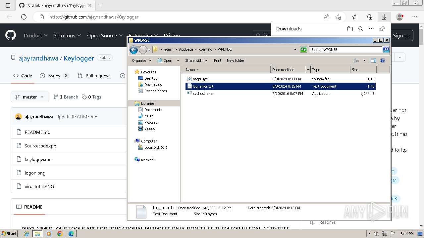Click Edge icon in taskbar
The width and height of the screenshot is (424, 238).
click(x=71, y=234)
